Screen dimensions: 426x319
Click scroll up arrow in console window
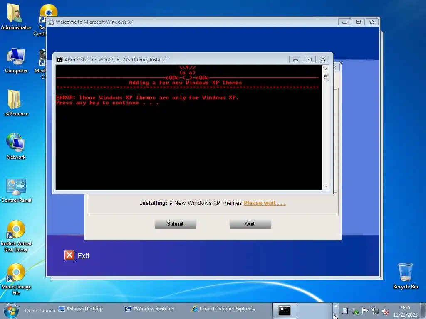326,69
